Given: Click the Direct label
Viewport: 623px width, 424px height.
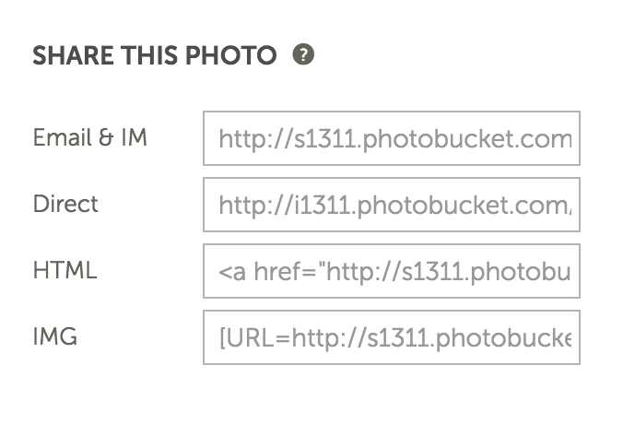Looking at the screenshot, I should [65, 204].
